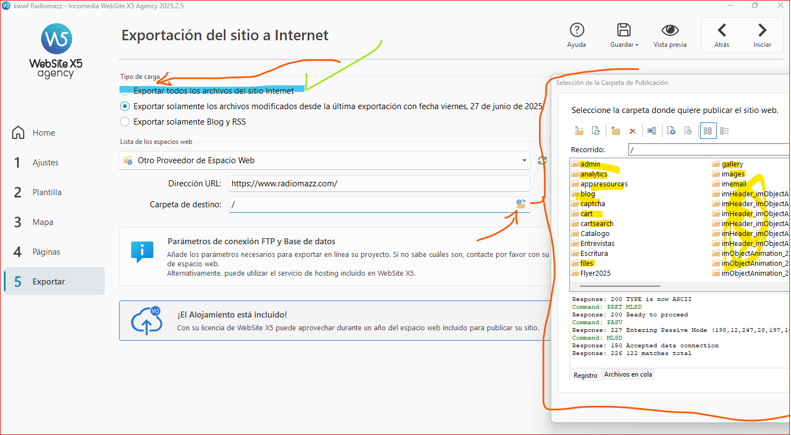Select the blog folder

click(x=584, y=194)
